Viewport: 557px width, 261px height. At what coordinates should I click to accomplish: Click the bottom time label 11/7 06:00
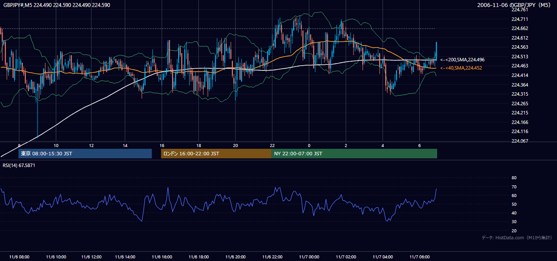419,257
